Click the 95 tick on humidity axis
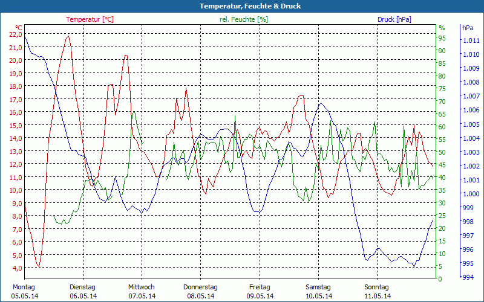Screen dimensions: 484x302 (x=442, y=38)
